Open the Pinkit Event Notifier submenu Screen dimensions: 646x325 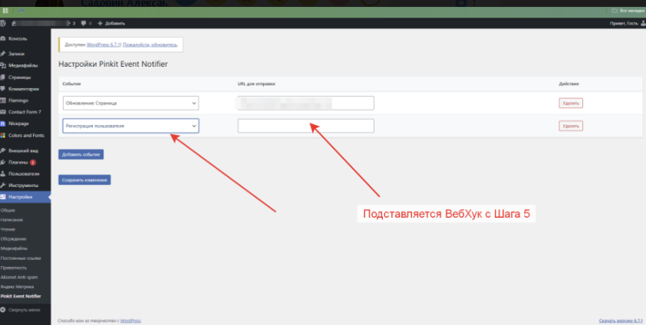(21, 296)
